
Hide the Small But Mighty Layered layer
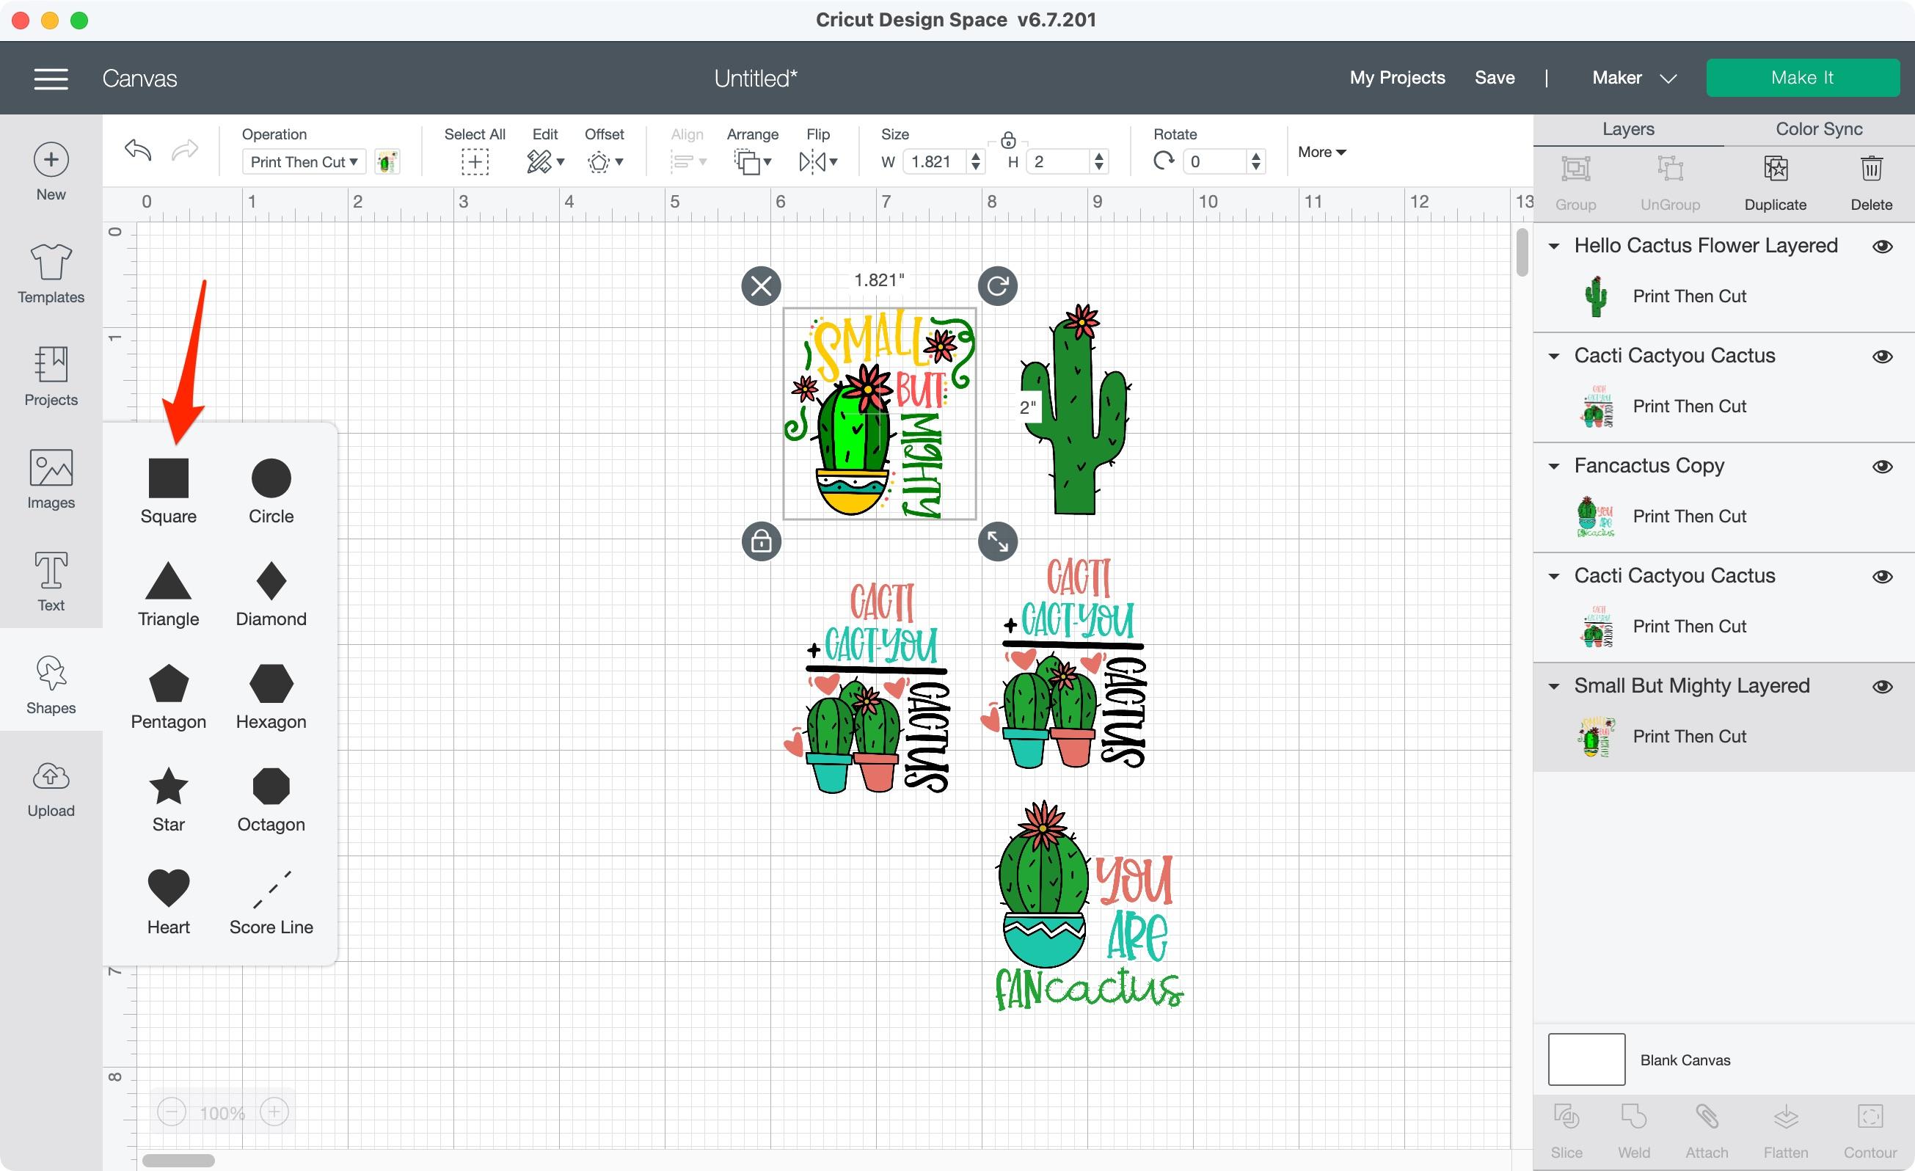(x=1881, y=687)
